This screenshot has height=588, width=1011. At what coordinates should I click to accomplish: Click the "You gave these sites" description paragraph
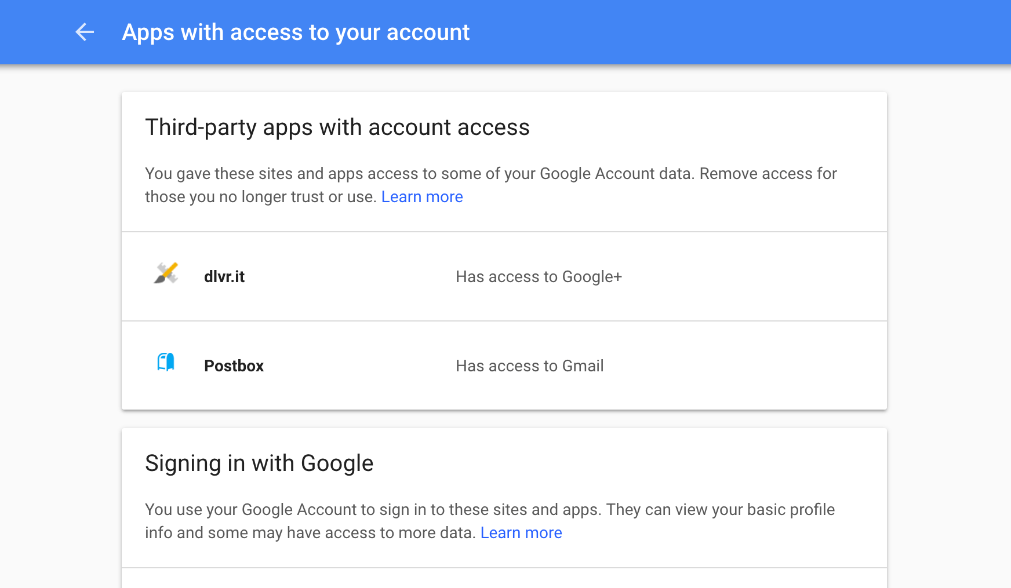(x=406, y=174)
